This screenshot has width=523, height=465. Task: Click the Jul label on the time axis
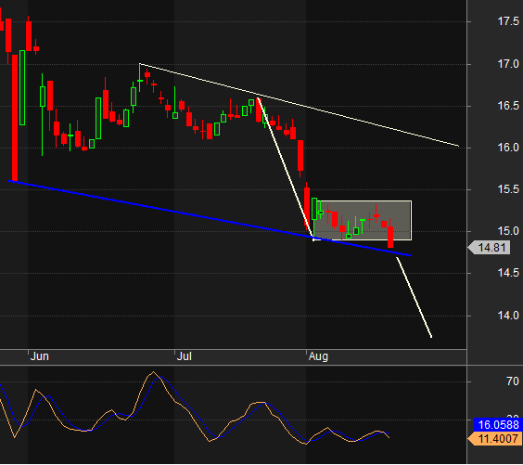pos(185,356)
